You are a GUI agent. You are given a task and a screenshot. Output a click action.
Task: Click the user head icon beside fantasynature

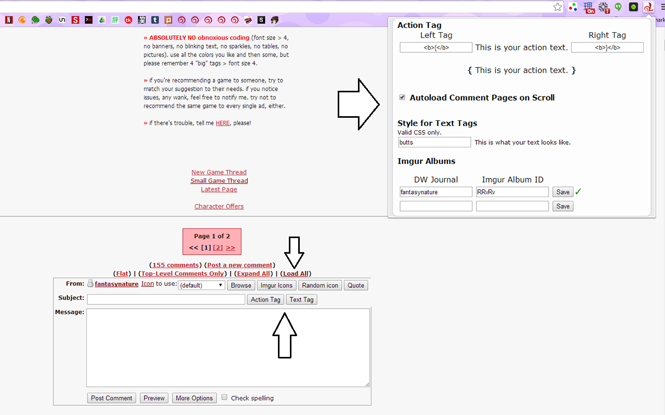click(90, 284)
